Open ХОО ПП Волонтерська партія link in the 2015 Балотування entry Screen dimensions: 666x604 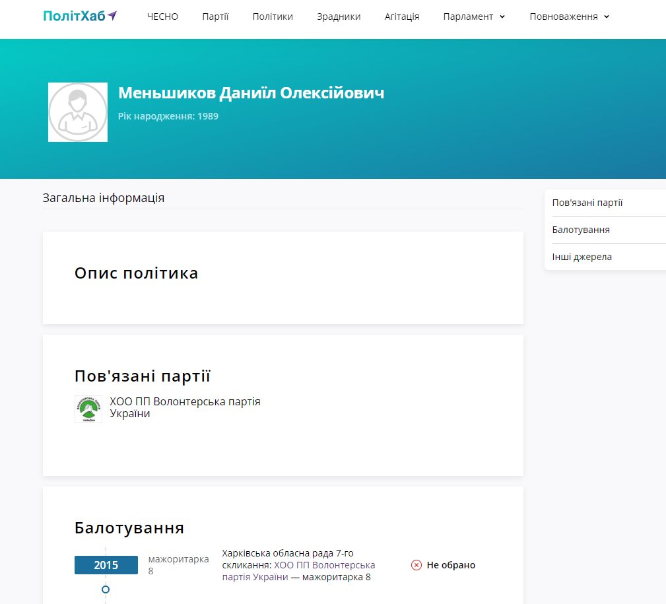tap(298, 571)
